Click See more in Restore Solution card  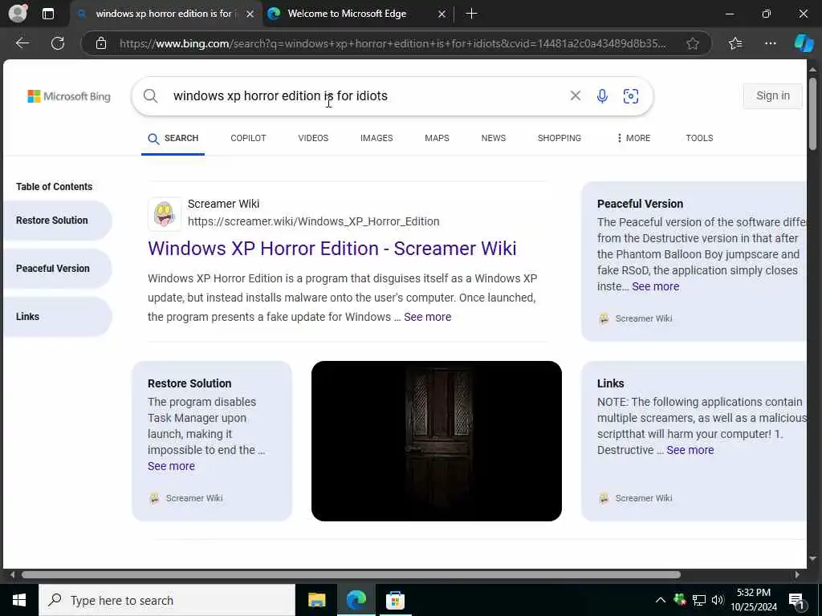tap(172, 466)
